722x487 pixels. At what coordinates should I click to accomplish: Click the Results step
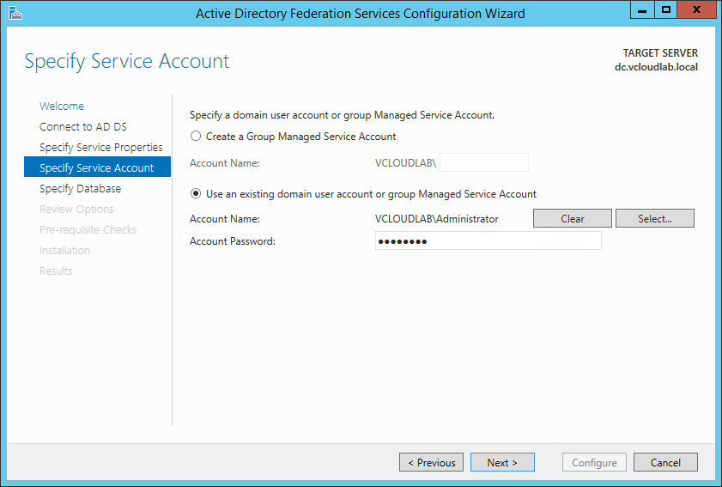pyautogui.click(x=56, y=271)
